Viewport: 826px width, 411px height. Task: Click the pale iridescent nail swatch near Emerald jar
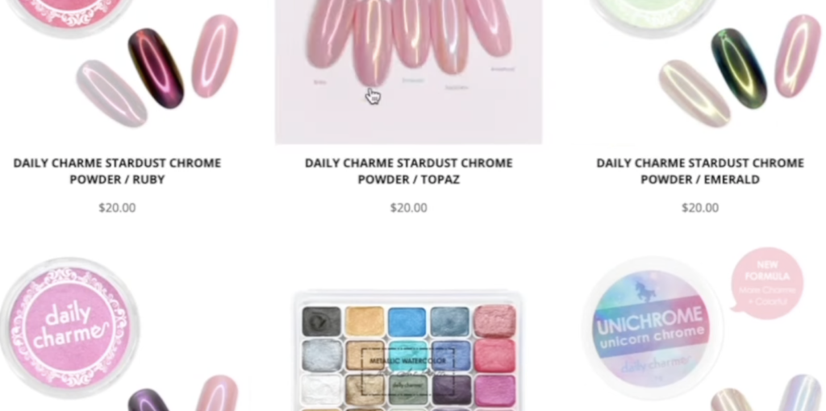[695, 93]
